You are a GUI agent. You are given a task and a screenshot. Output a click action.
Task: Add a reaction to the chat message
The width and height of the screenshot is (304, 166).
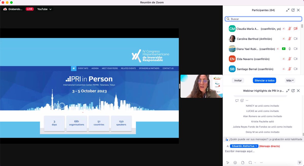point(242,101)
